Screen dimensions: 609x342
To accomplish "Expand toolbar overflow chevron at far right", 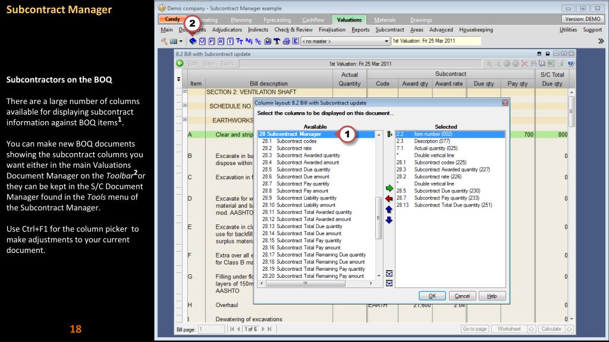I will 601,41.
